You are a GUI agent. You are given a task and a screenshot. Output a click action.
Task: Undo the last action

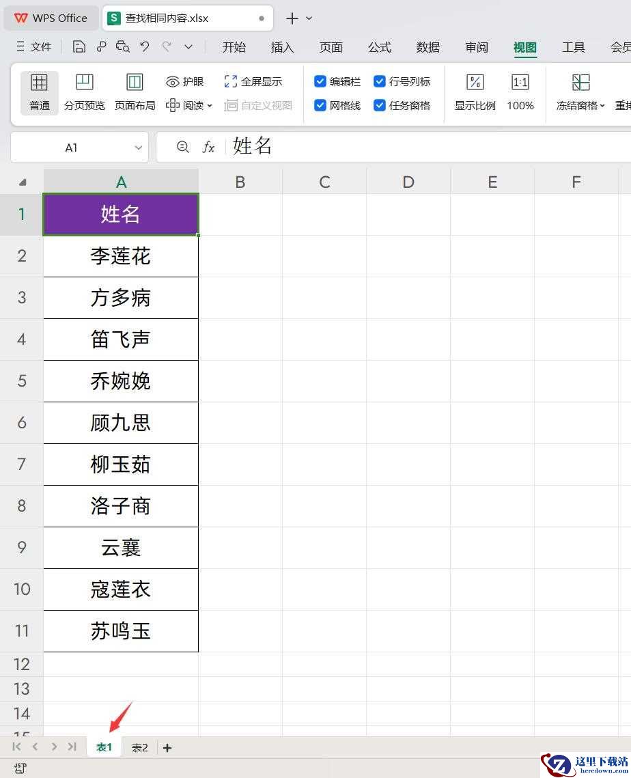click(144, 46)
